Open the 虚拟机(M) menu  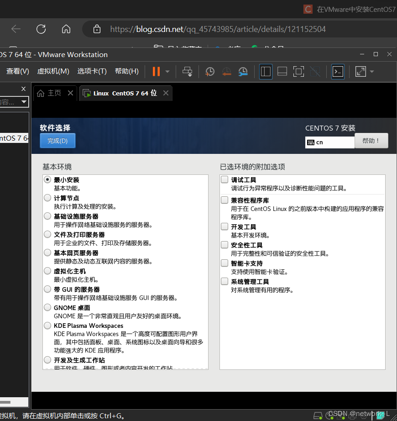coord(53,71)
